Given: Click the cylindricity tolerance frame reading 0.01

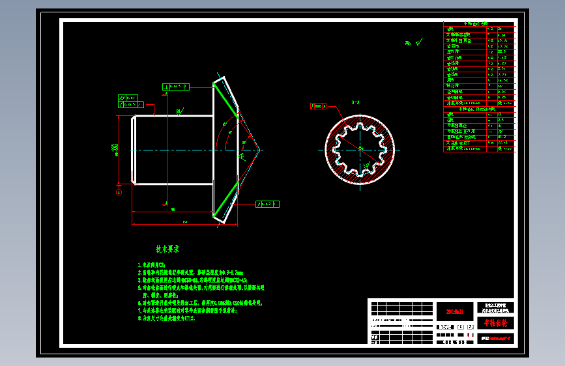Looking at the screenshot, I should pos(128,98).
